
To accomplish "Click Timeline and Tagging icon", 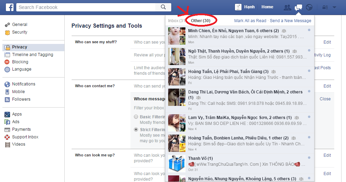I will point(7,55).
